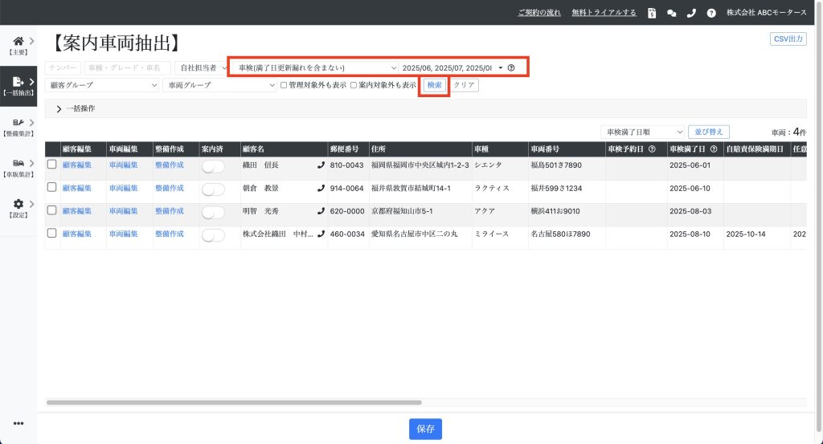The image size is (823, 444).
Task: Click help icon in 車検予約日 column header
Action: point(652,149)
